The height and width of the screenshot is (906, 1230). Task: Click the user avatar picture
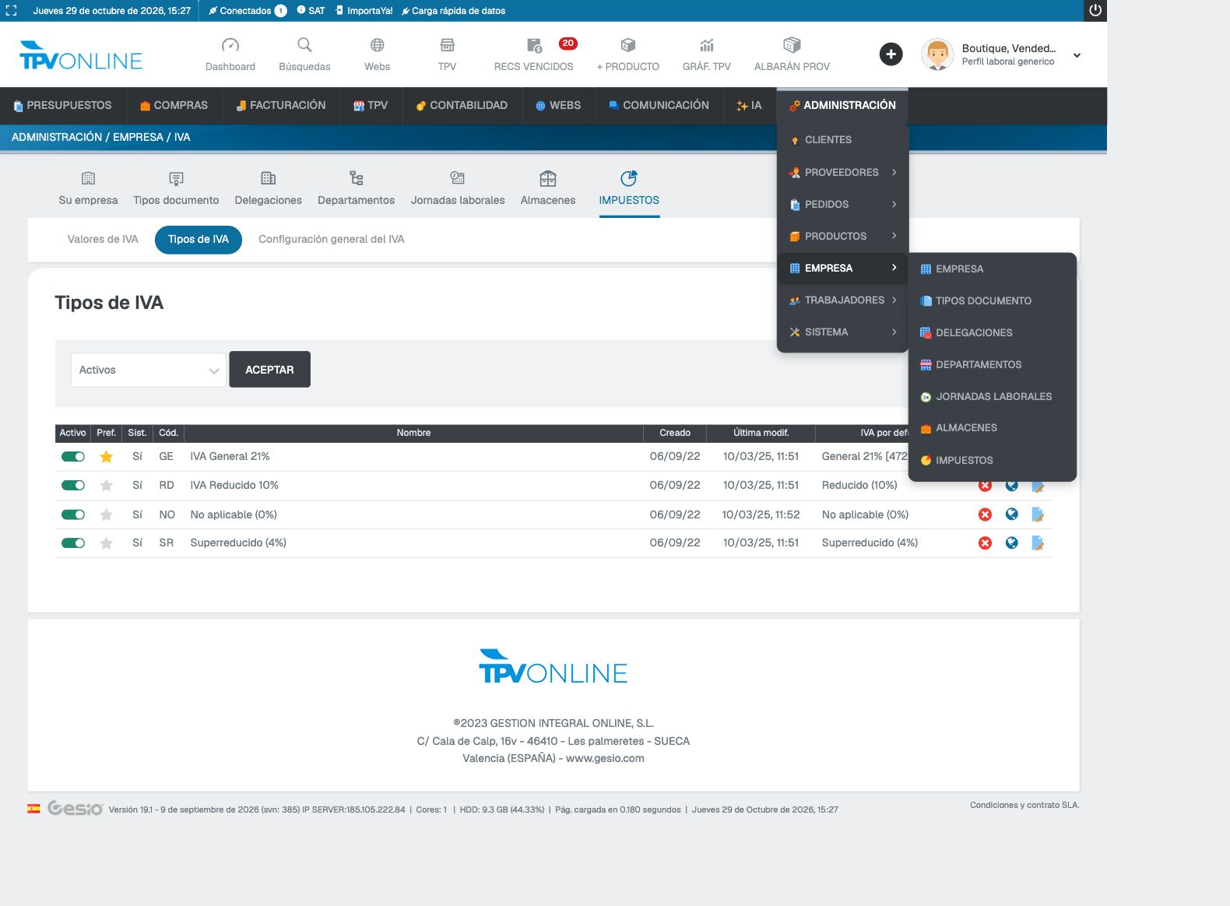[937, 54]
